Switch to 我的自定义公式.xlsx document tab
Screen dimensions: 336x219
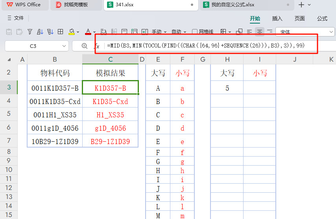247,4
